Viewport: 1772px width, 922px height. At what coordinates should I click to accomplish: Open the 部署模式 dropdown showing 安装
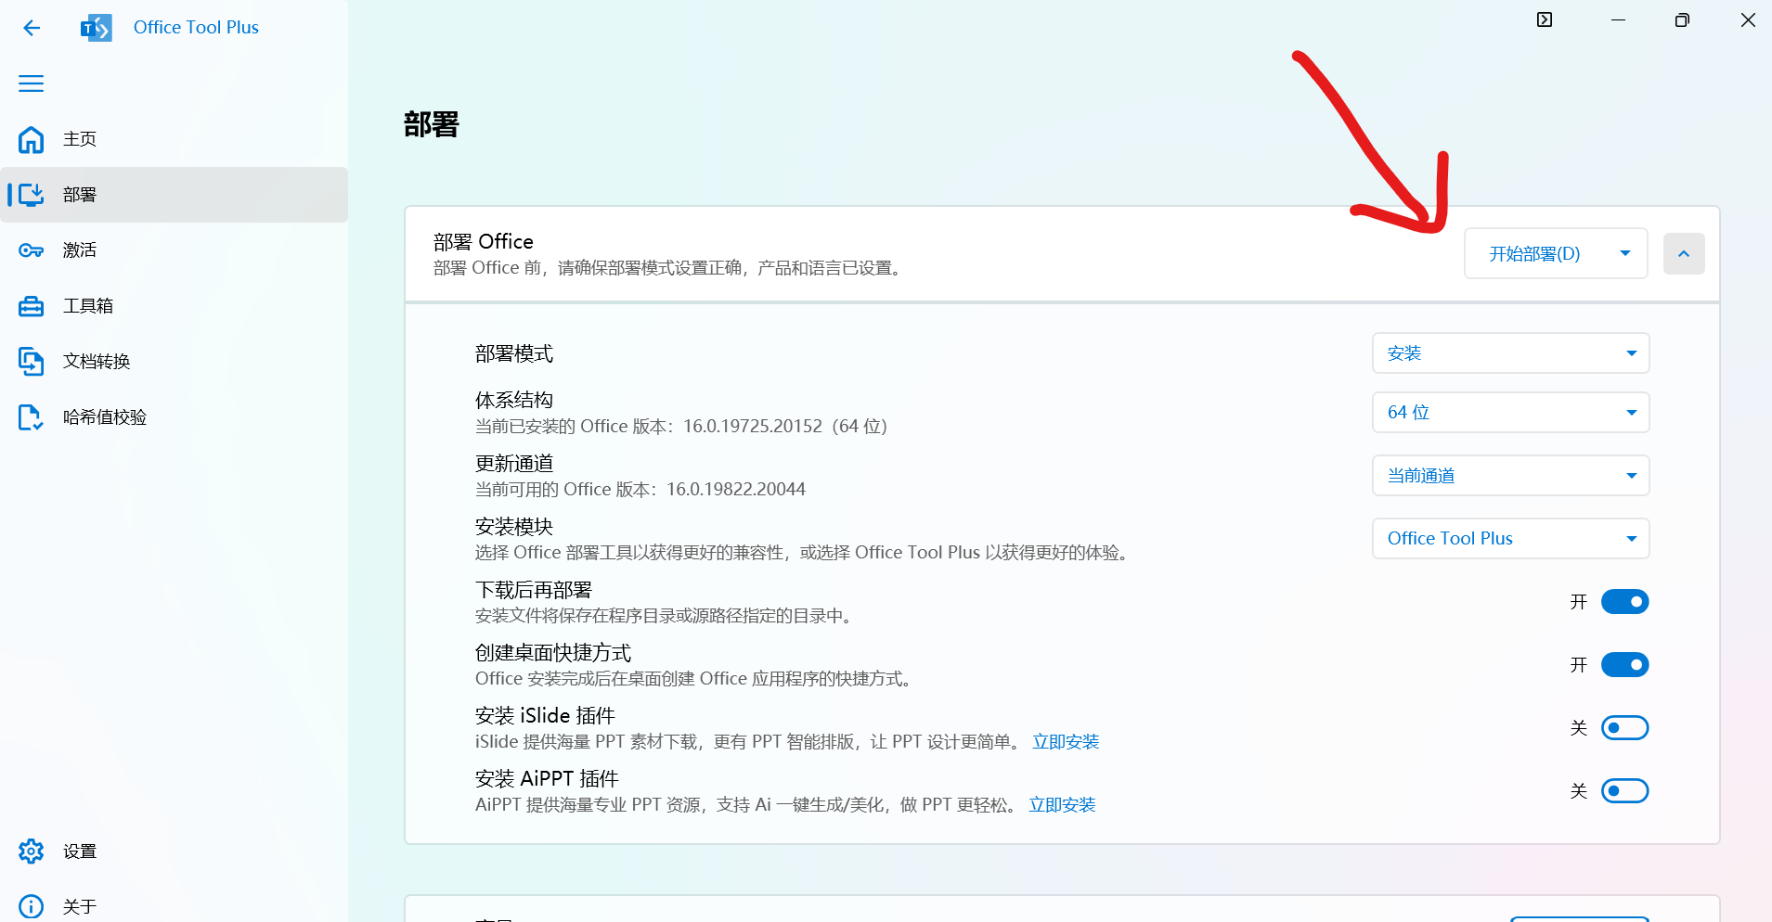[1510, 353]
